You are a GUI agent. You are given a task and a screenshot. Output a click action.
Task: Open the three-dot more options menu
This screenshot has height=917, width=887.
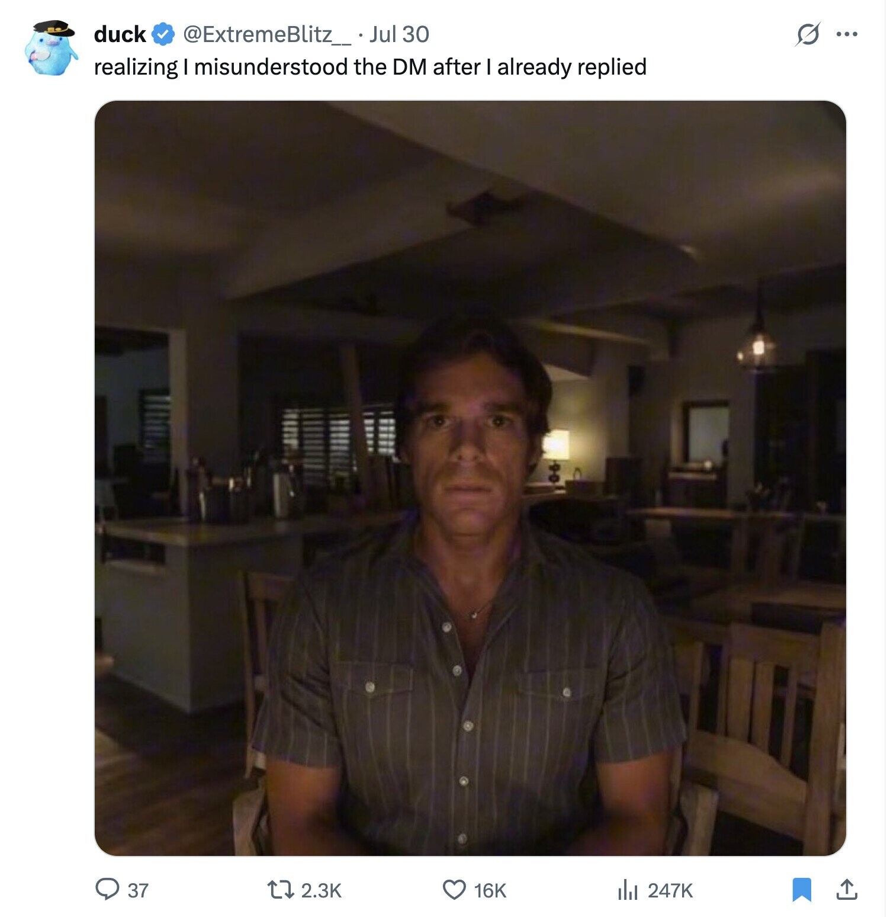click(847, 34)
